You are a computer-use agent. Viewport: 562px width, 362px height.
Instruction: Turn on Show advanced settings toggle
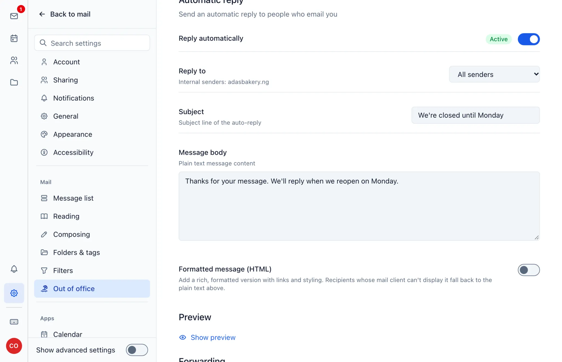pos(137,350)
